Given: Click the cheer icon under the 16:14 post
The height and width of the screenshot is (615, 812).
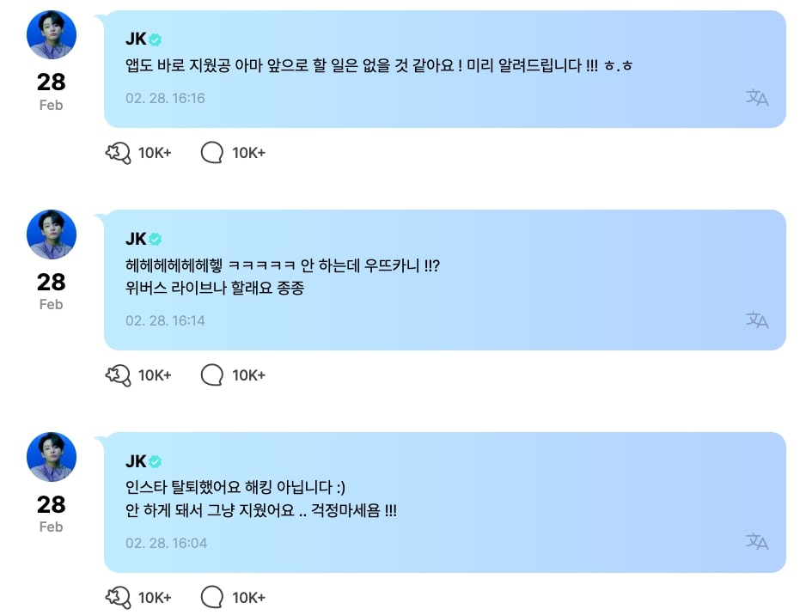Looking at the screenshot, I should coord(118,375).
